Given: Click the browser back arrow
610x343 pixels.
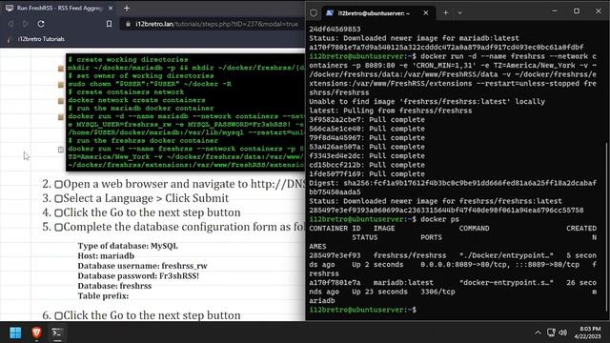Looking at the screenshot, I should 10,24.
